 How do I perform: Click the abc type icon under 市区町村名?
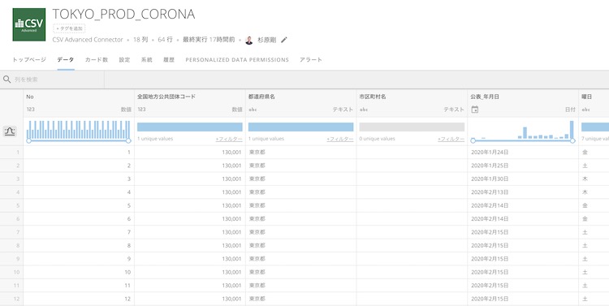pos(364,110)
